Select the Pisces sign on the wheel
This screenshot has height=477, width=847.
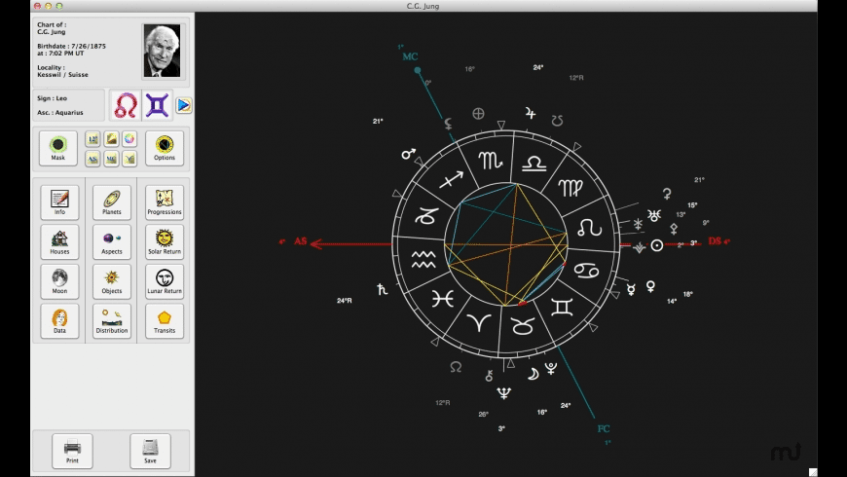coord(442,298)
